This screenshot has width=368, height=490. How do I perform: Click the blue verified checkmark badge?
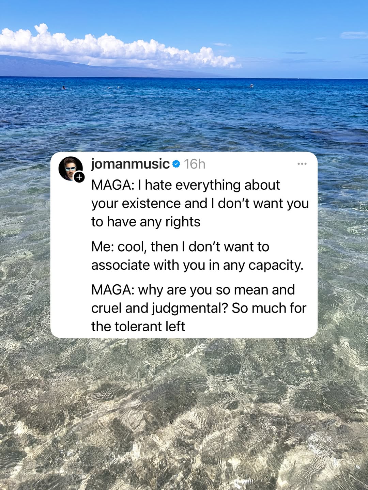(176, 164)
